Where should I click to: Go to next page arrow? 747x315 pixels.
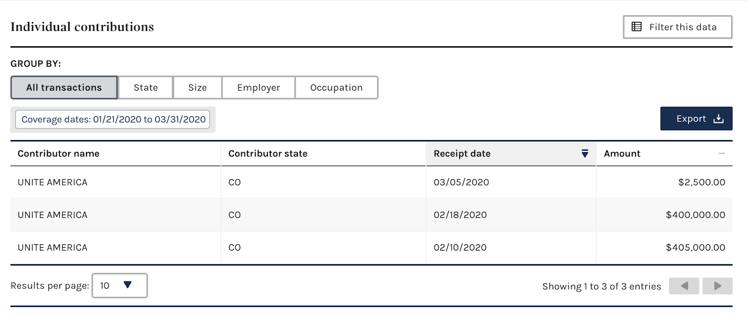[x=718, y=286]
